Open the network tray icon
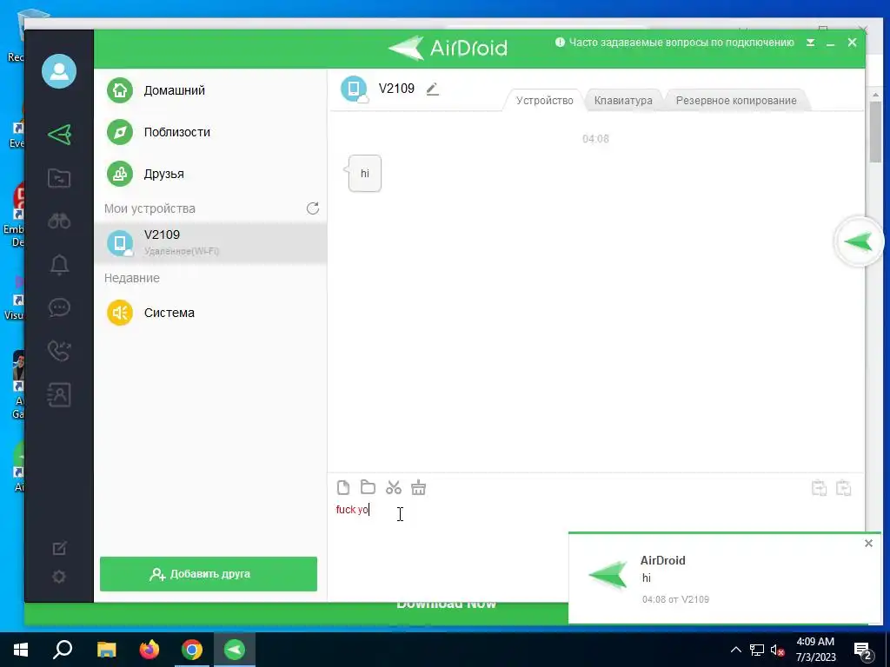 757,650
